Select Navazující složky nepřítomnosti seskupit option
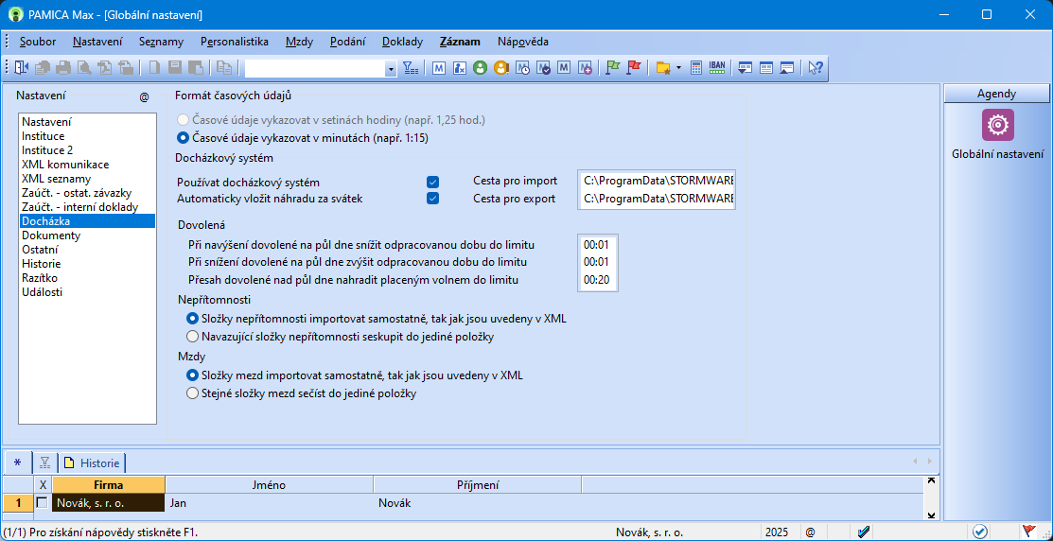 pyautogui.click(x=193, y=335)
